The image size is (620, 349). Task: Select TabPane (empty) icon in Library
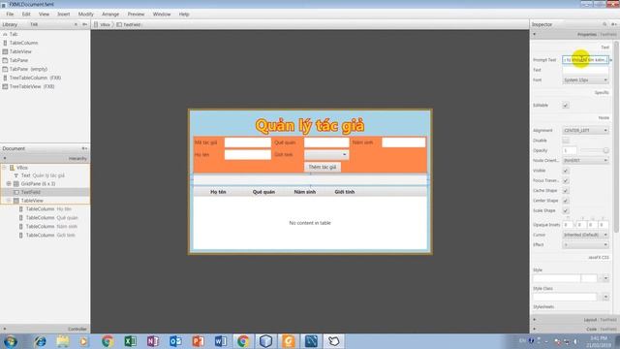point(5,69)
